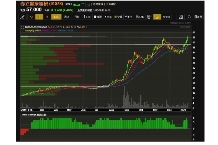This screenshot has height=145, width=218.
Task: Select the candlestick chart type
Action: [39, 17]
